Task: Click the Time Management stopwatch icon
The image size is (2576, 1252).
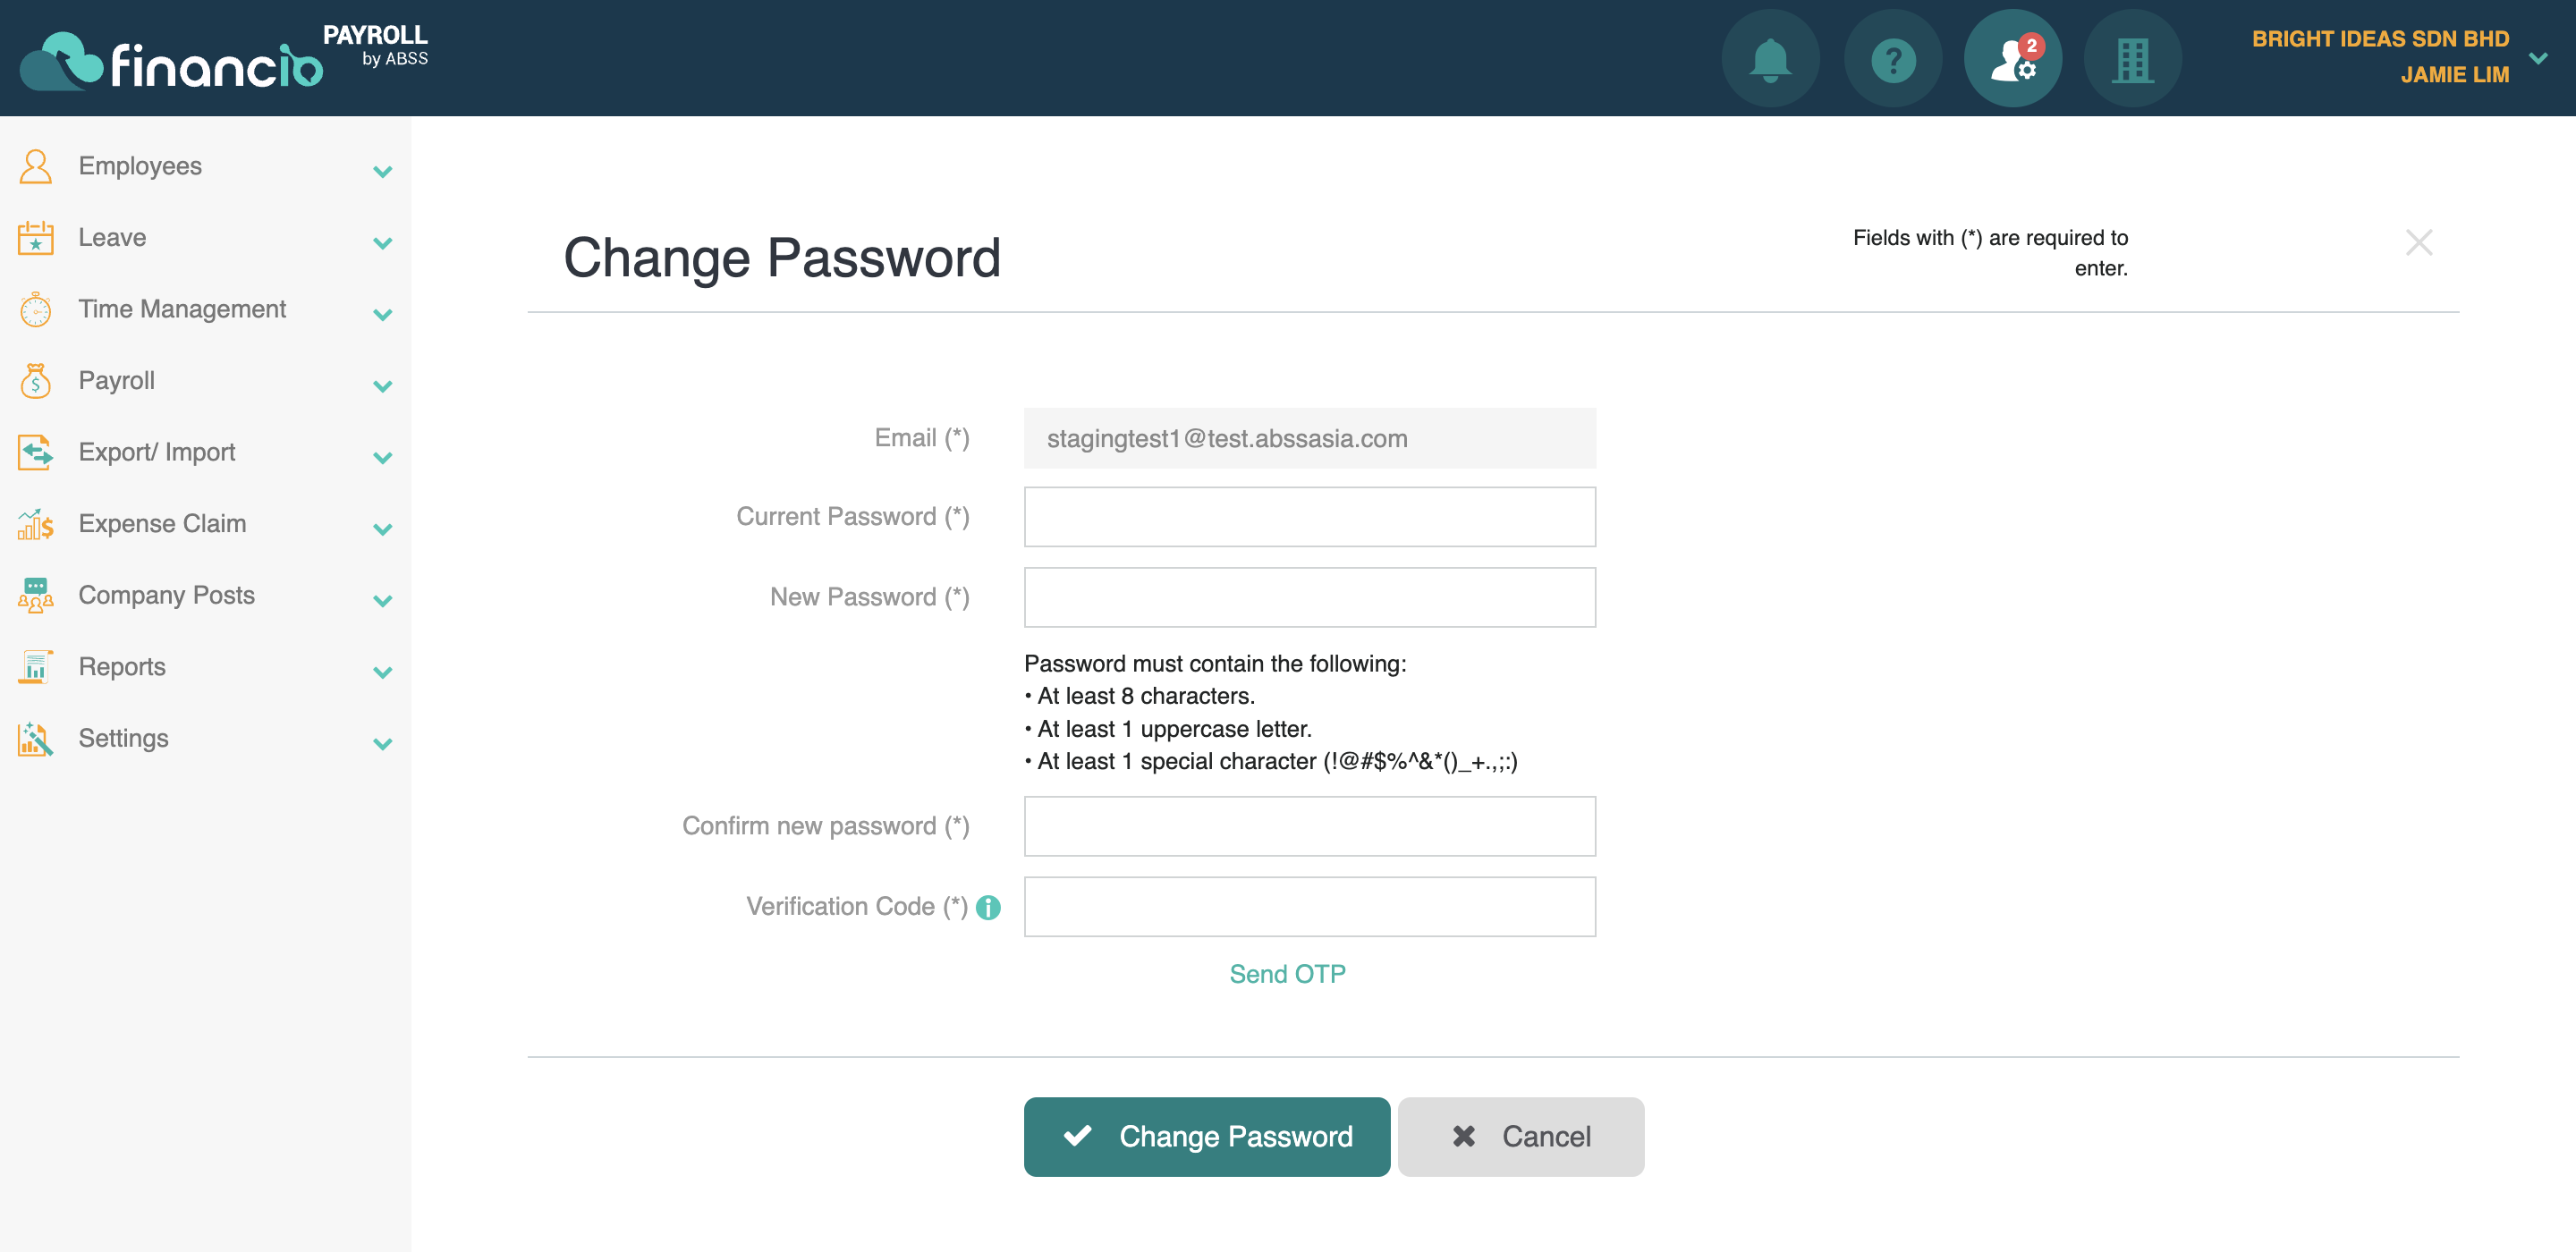Action: coord(35,310)
